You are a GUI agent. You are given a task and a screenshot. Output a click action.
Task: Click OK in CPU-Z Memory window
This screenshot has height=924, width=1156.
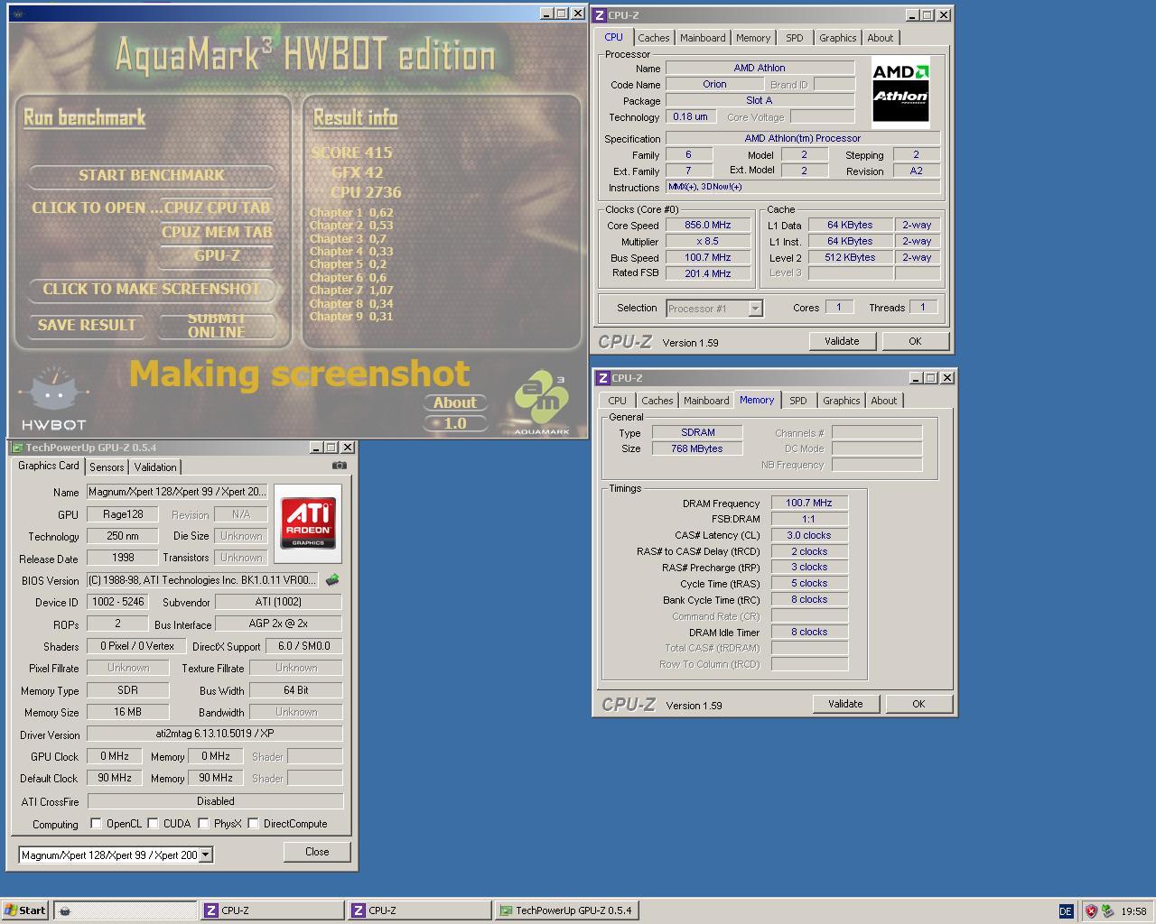[x=918, y=704]
